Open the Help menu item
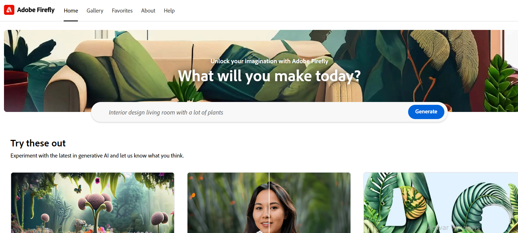Viewport: 518px width, 233px height. coord(169,11)
